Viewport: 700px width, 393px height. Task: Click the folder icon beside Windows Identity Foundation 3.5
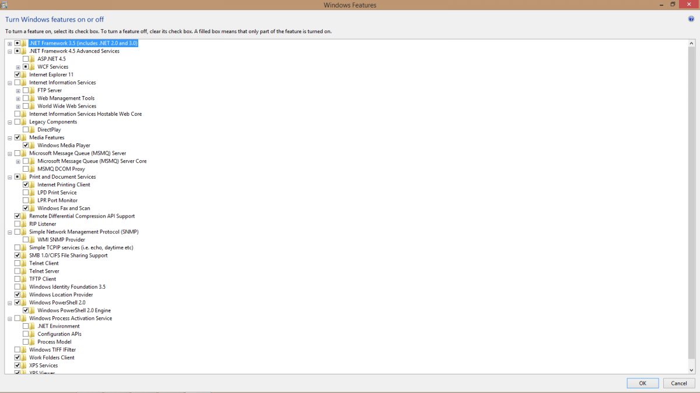click(x=24, y=287)
